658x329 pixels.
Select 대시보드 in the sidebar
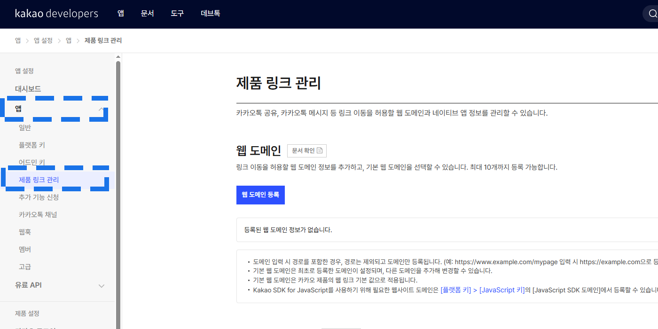coord(28,89)
